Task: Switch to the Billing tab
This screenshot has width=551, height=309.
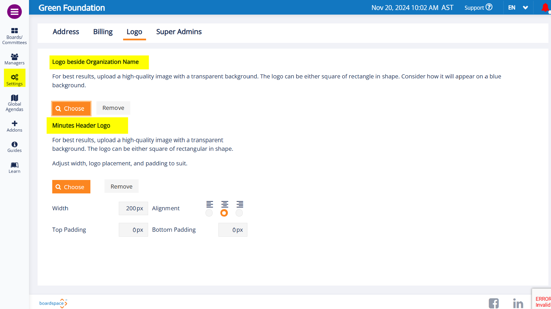Action: tap(103, 32)
